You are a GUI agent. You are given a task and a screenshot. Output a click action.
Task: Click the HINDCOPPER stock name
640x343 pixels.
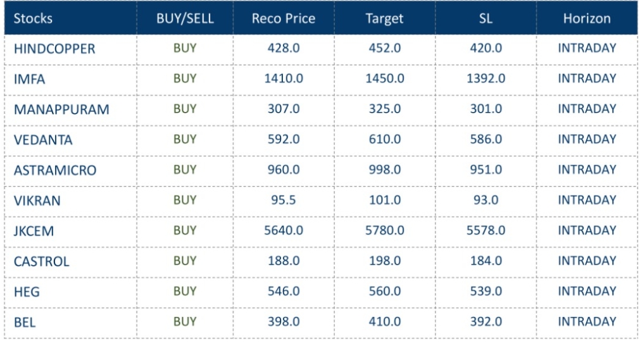54,49
